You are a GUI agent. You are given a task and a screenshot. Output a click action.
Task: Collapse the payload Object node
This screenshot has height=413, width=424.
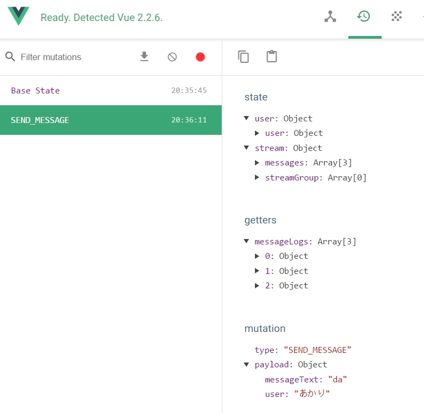click(x=246, y=365)
